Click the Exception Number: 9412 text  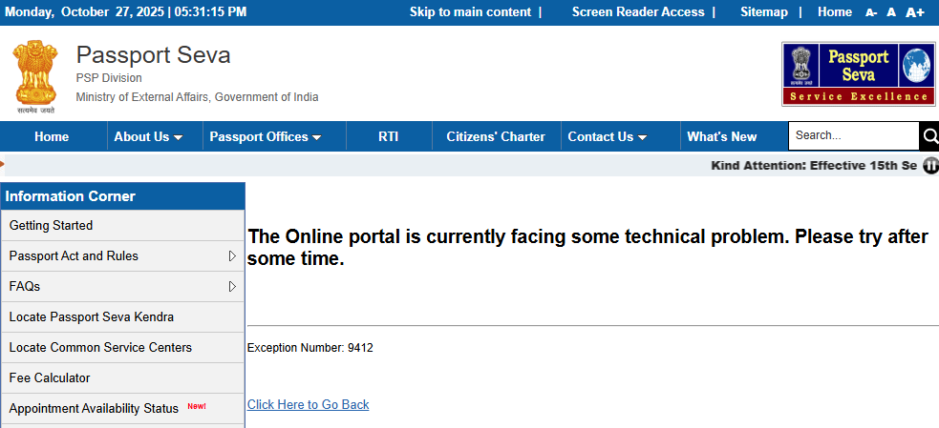(310, 348)
